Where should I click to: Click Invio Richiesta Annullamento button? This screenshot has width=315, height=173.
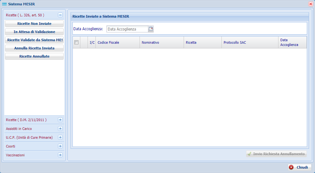tap(277, 154)
